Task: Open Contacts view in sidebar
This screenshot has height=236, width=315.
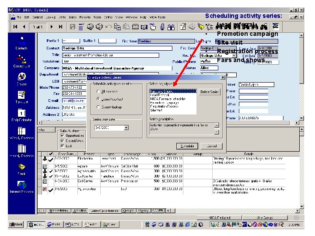Action: pyautogui.click(x=21, y=43)
